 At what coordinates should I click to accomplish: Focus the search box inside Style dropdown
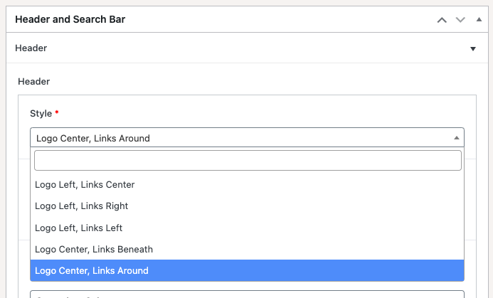pyautogui.click(x=248, y=161)
